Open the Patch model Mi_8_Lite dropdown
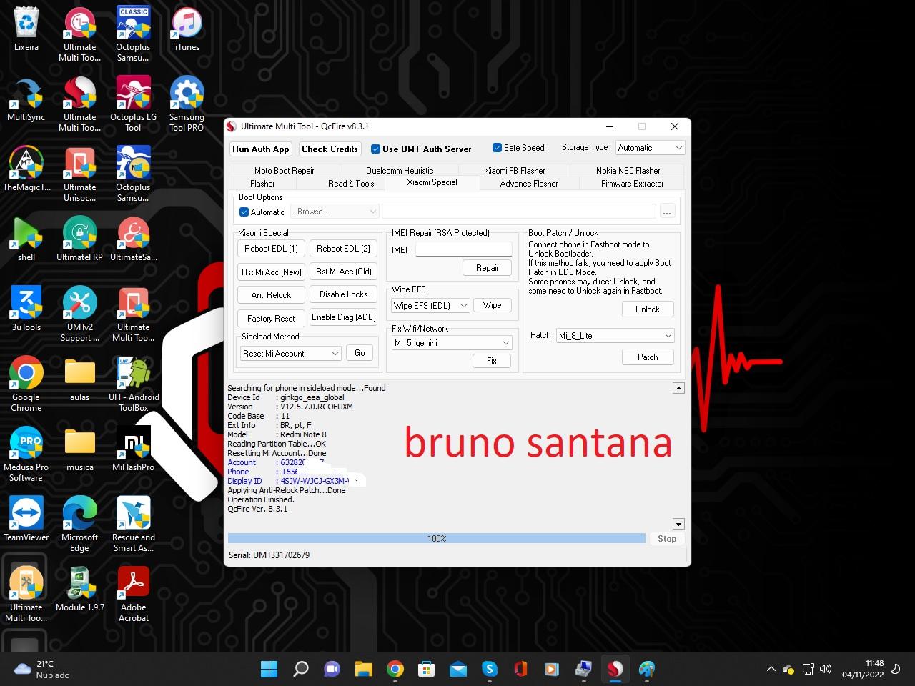Image resolution: width=915 pixels, height=686 pixels. tap(615, 336)
